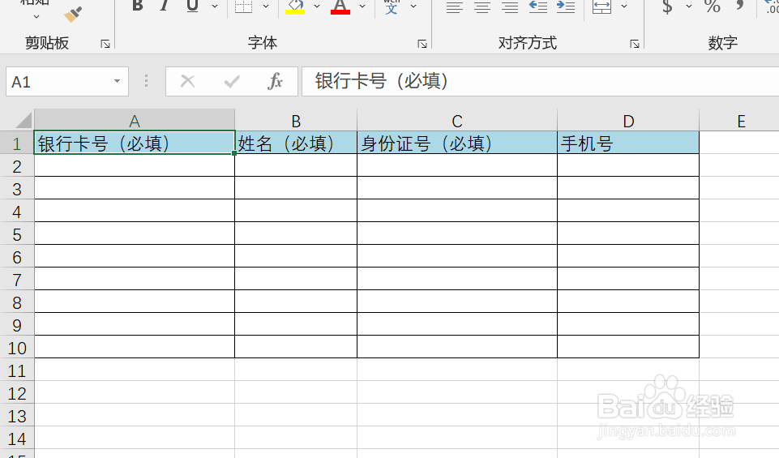Increase indent
Viewport: 779px width, 458px height.
point(566,6)
